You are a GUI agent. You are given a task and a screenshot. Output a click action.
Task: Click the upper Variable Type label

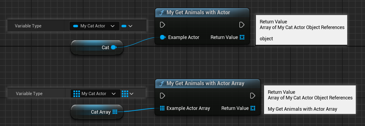click(28, 26)
